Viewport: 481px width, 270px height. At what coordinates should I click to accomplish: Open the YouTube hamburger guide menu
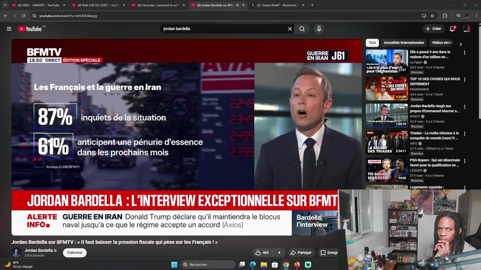(9, 29)
